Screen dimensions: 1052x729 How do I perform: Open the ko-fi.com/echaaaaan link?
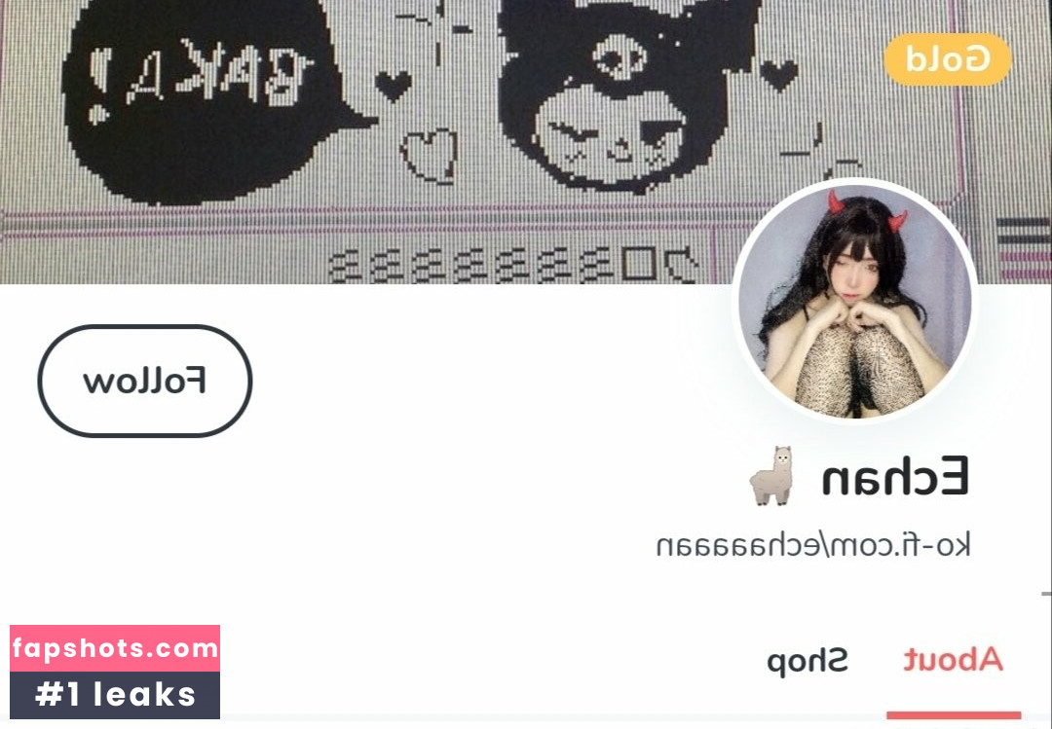[x=813, y=545]
